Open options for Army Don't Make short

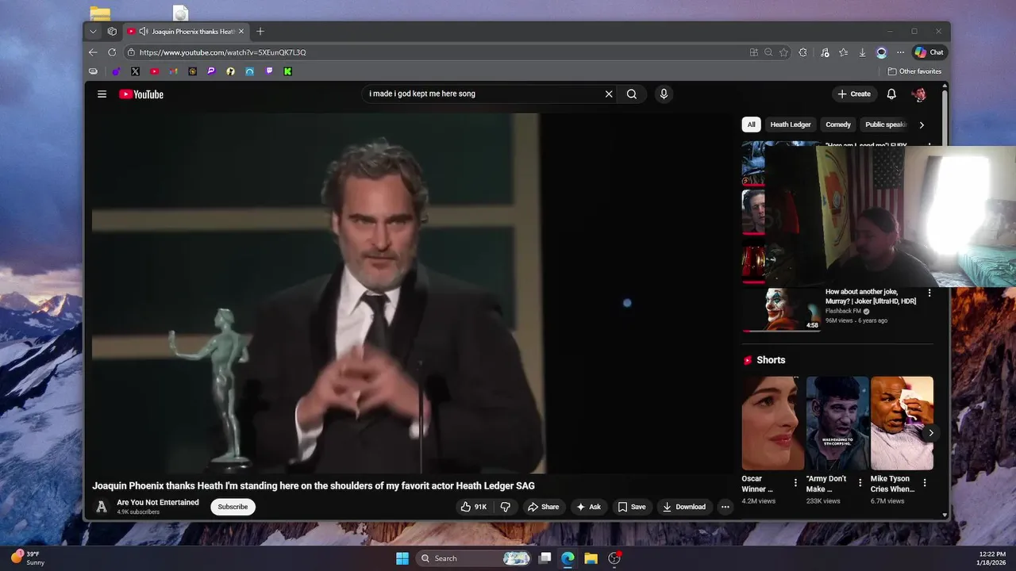coord(860,482)
